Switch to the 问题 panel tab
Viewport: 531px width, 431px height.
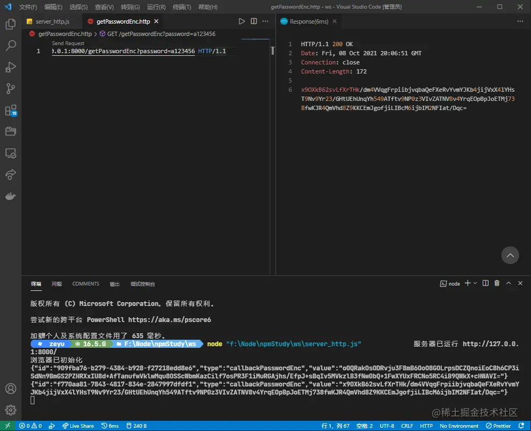[56, 284]
